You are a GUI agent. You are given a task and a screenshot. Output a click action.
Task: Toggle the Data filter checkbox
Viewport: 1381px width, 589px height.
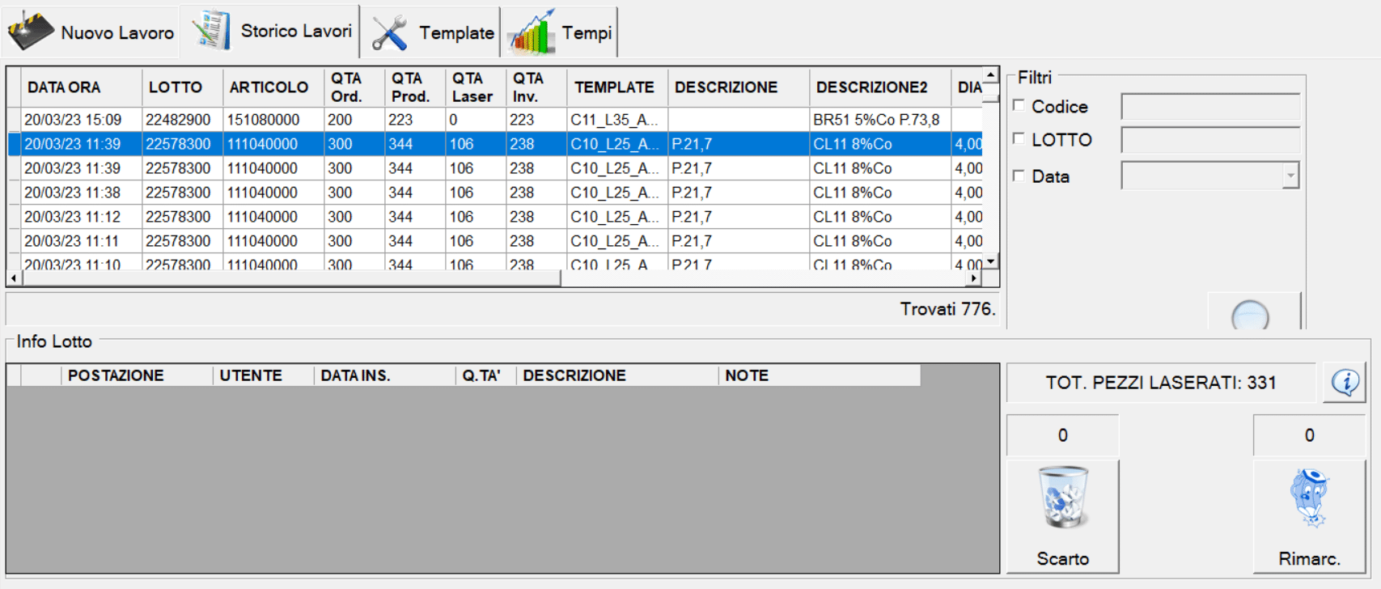(x=1019, y=176)
